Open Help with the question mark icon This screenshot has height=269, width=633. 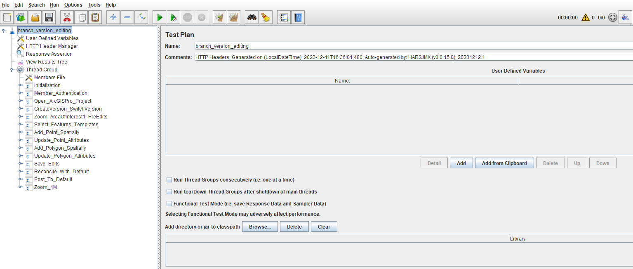coord(298,17)
